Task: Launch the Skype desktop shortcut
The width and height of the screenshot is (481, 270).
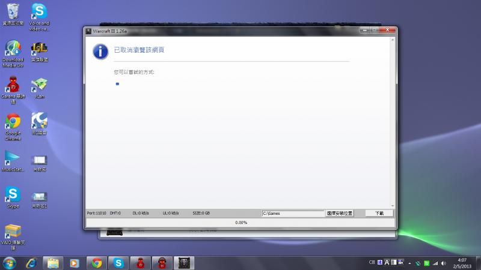Action: (13, 197)
